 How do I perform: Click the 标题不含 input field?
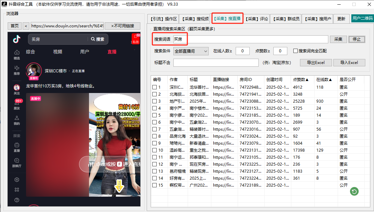click(216, 63)
